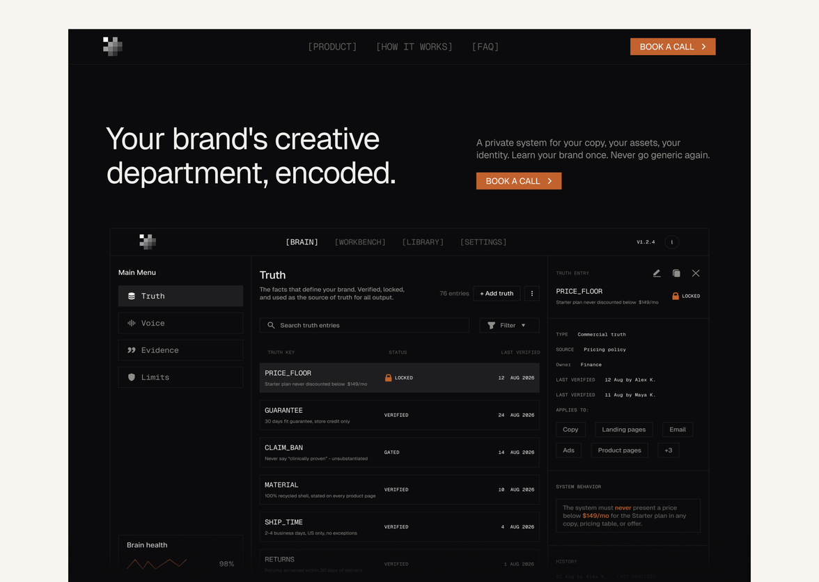Click the Brain health sparkline chart

[157, 564]
